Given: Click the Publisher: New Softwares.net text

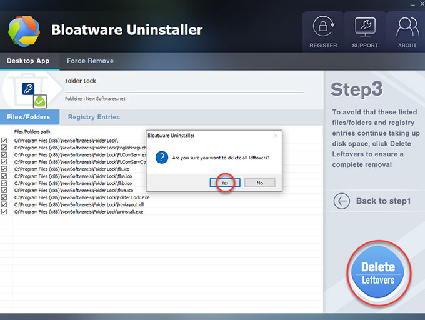Looking at the screenshot, I should coord(95,99).
